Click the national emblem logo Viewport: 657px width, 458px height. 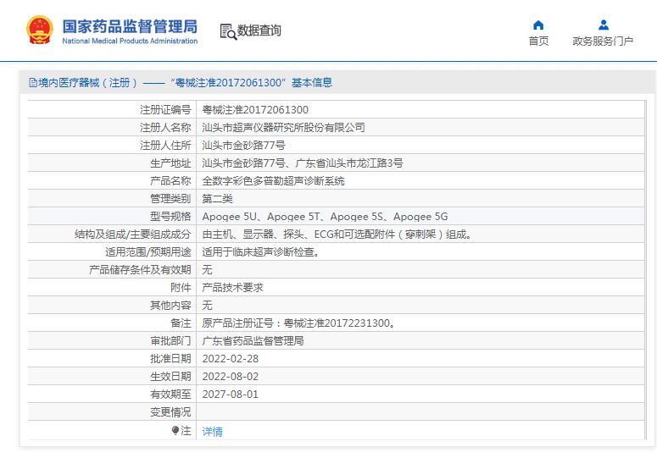point(39,30)
